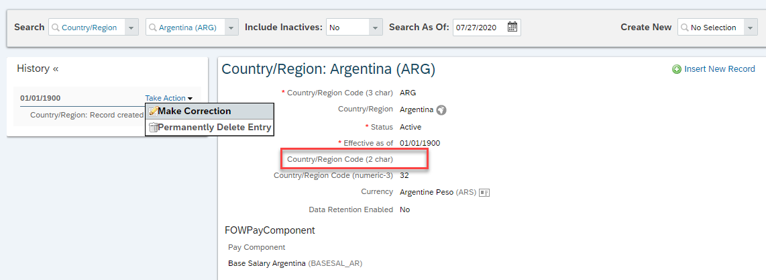Choose Permanently Delete Entry
This screenshot has width=766, height=280.
[x=209, y=128]
